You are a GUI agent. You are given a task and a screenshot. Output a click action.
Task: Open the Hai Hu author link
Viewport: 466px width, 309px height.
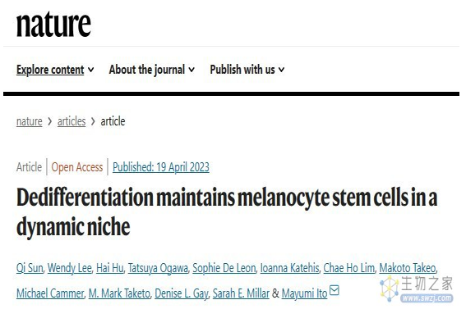[110, 268]
